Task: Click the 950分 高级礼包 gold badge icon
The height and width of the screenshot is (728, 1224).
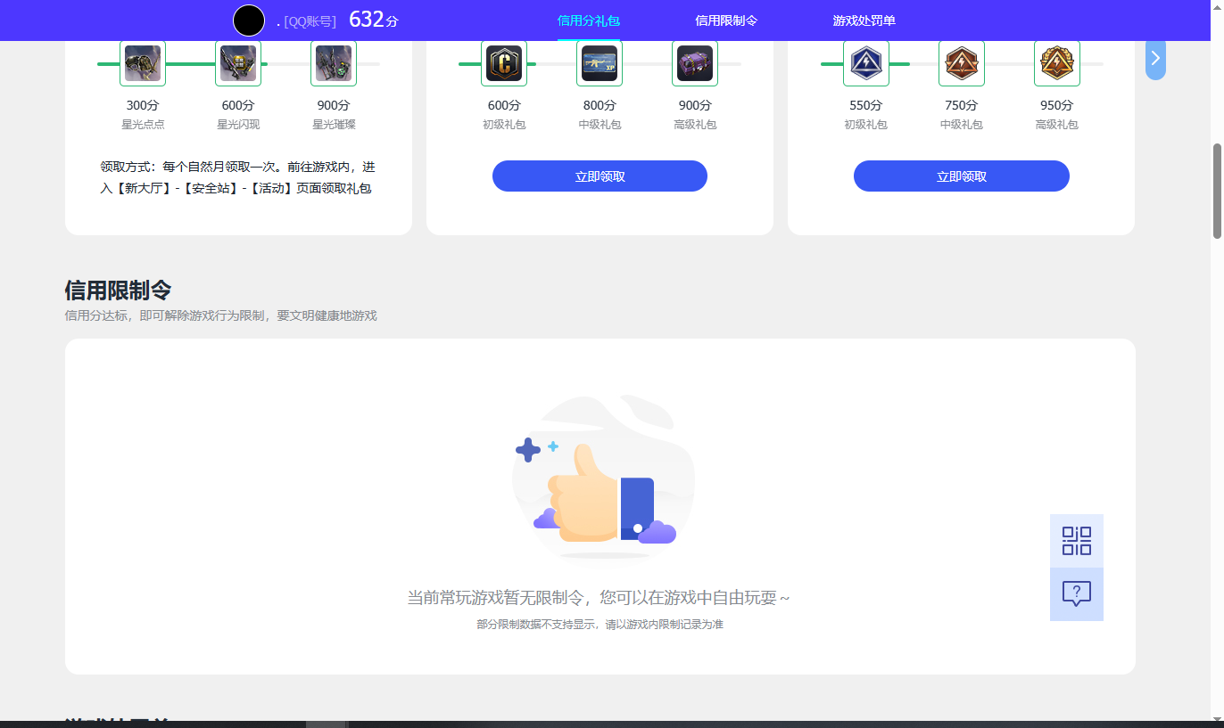Action: [1057, 63]
